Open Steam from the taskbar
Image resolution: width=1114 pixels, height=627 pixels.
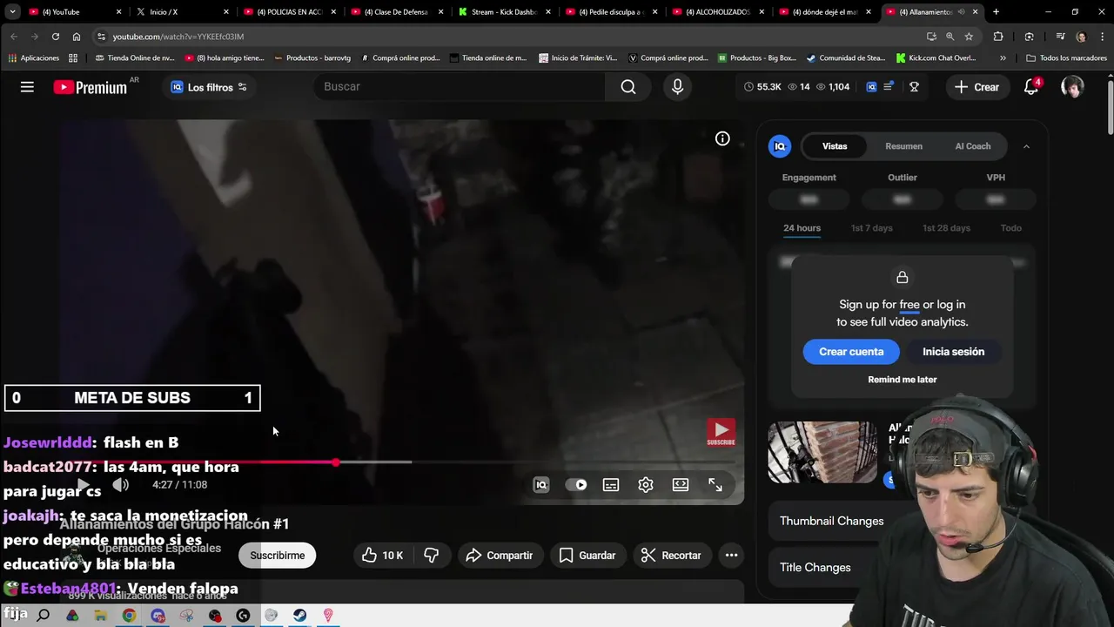[x=299, y=616]
